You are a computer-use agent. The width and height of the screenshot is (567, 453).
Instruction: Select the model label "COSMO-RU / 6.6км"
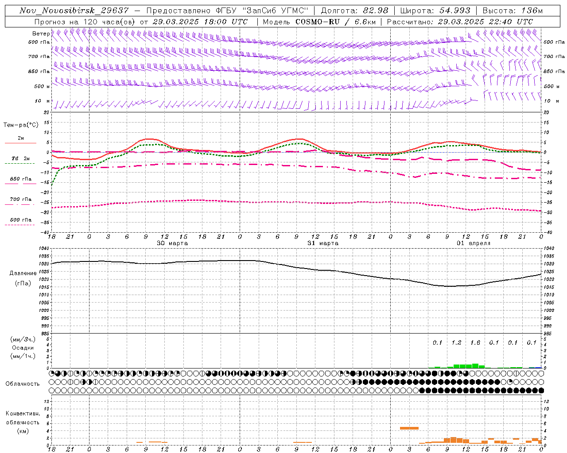pos(335,22)
